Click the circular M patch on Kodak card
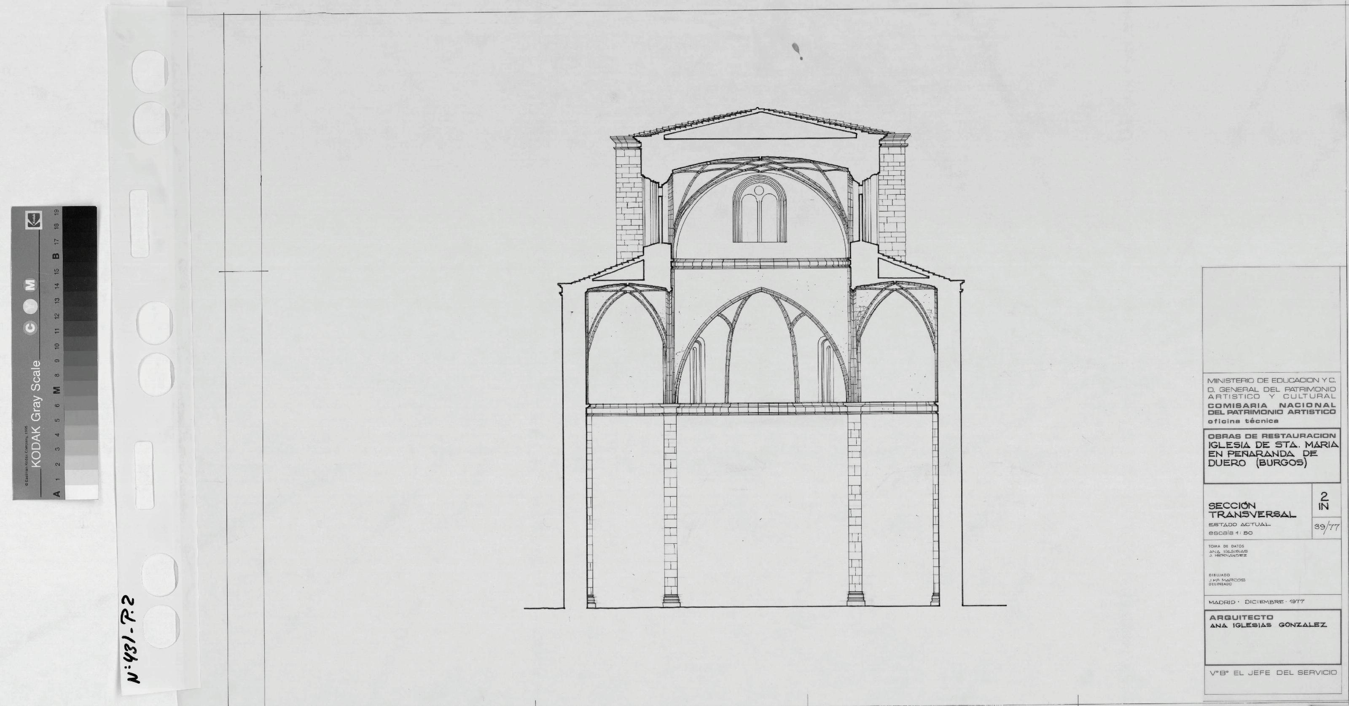Viewport: 1349px width, 706px height. 30,285
